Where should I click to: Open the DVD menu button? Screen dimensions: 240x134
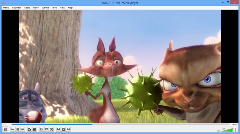pyautogui.click(x=63, y=129)
